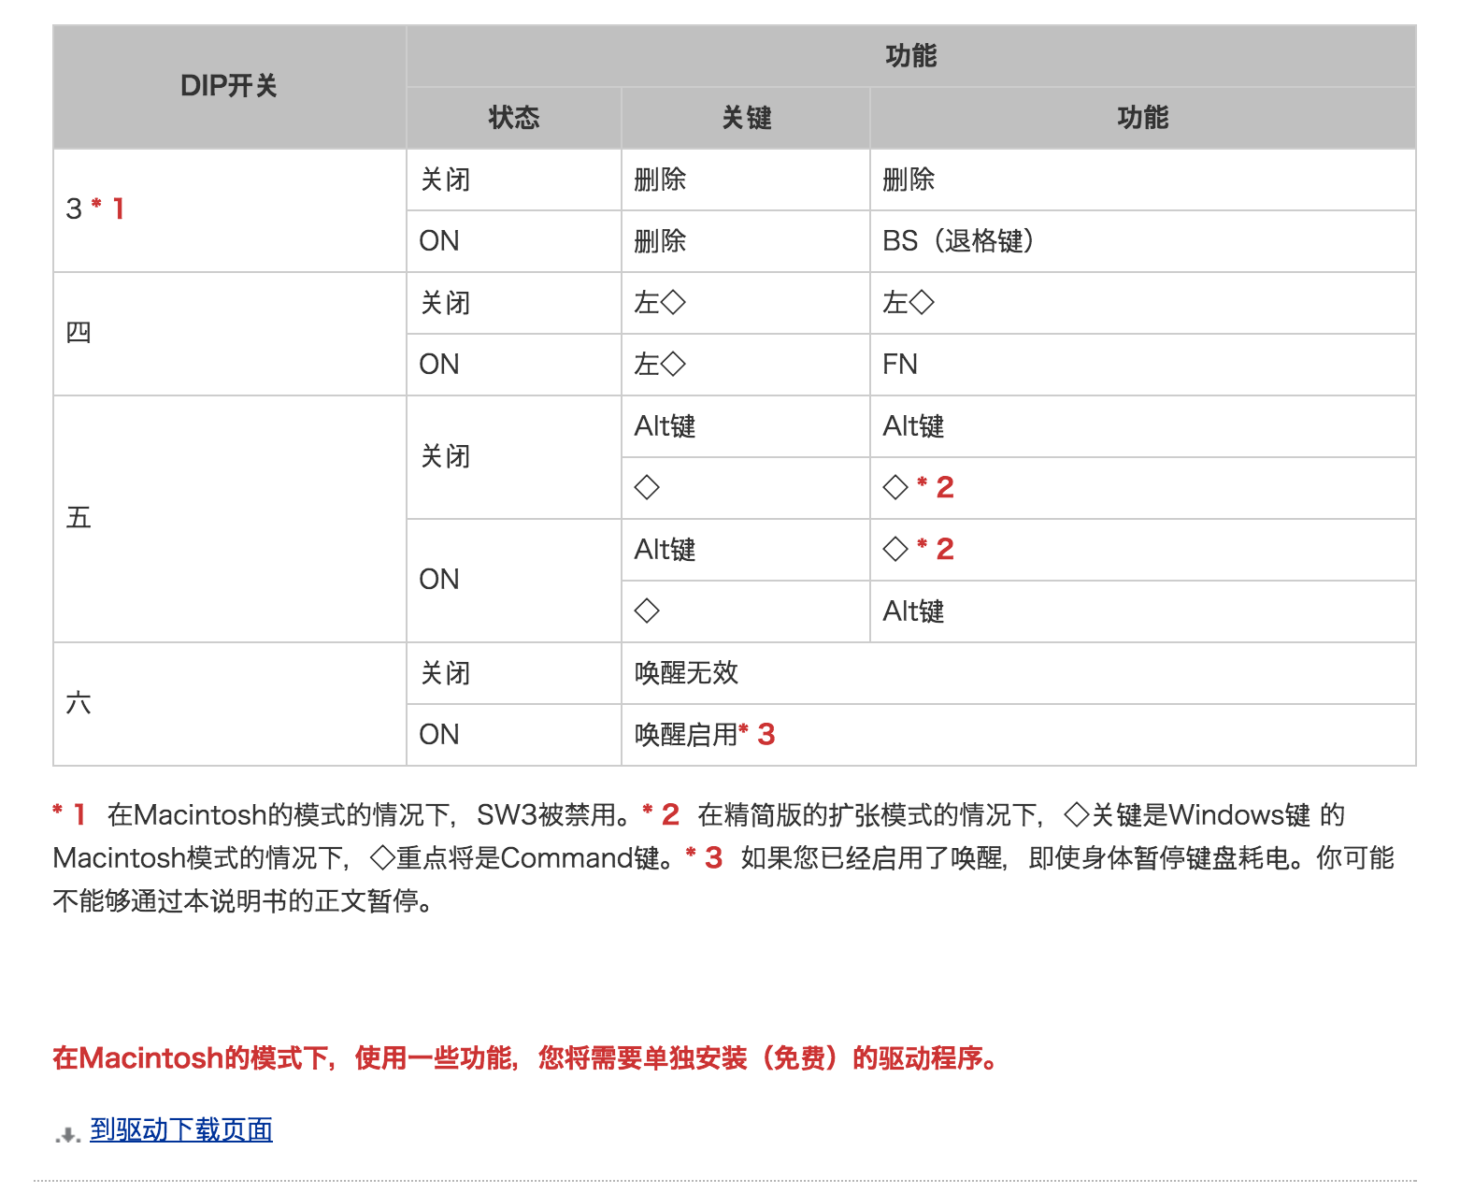Select the Alt键 cell under 关键 column

pyautogui.click(x=664, y=425)
